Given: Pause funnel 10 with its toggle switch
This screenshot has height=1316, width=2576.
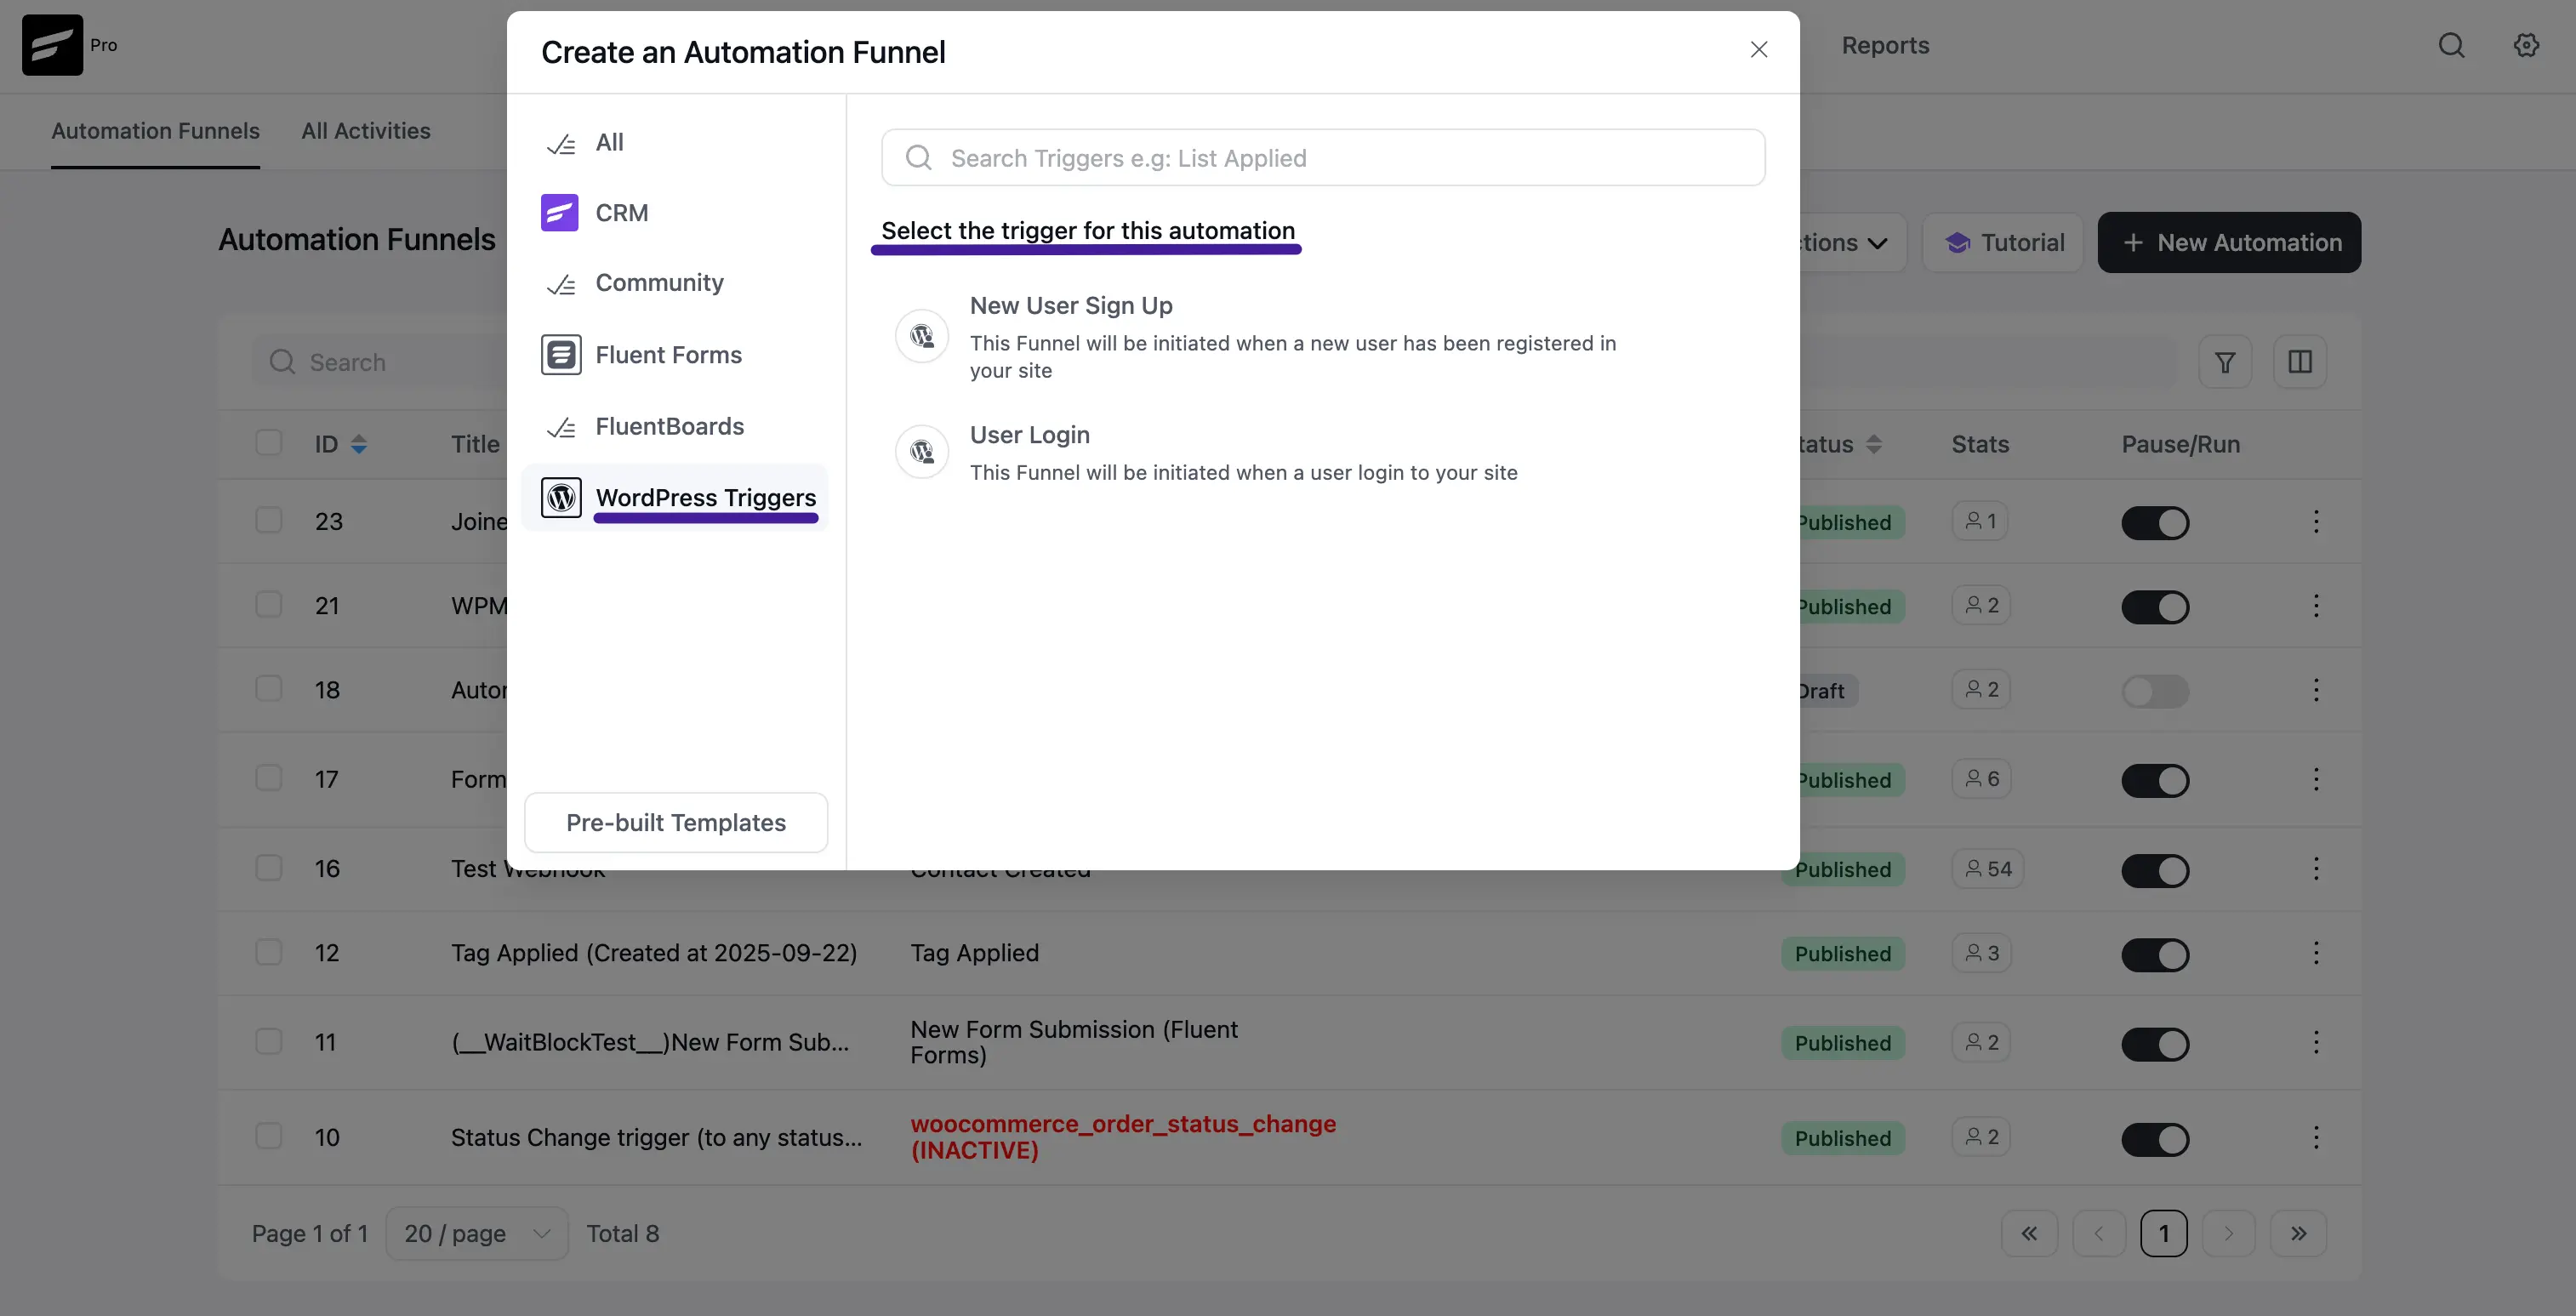Looking at the screenshot, I should (x=2155, y=1139).
